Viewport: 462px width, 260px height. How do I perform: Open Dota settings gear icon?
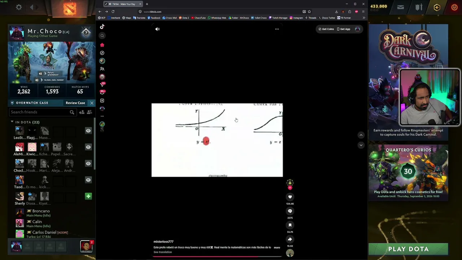click(19, 7)
